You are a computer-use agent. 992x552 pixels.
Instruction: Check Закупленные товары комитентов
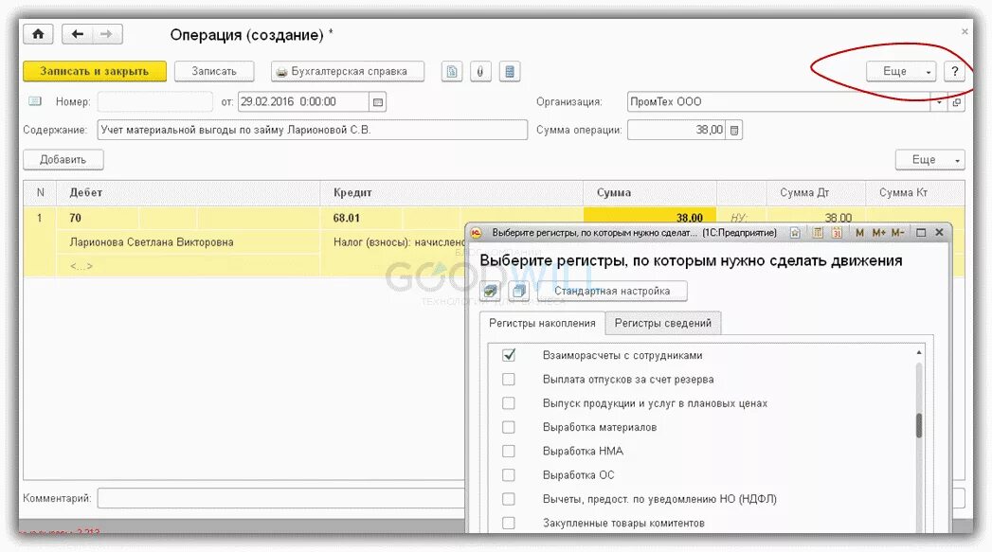(x=509, y=523)
